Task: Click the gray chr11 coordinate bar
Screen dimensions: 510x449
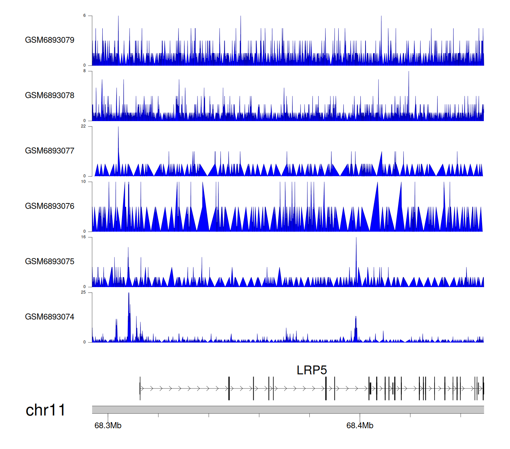Action: click(288, 410)
